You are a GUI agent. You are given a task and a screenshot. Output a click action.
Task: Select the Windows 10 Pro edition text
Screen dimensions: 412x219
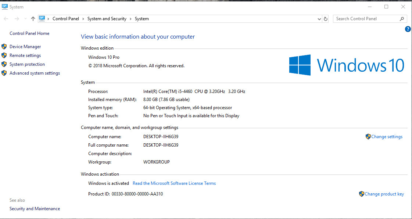104,57
